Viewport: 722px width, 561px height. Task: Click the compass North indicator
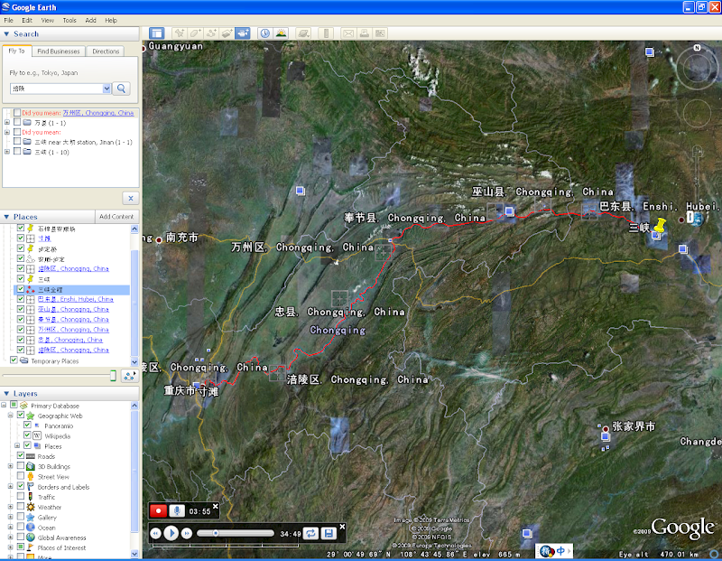(x=697, y=48)
